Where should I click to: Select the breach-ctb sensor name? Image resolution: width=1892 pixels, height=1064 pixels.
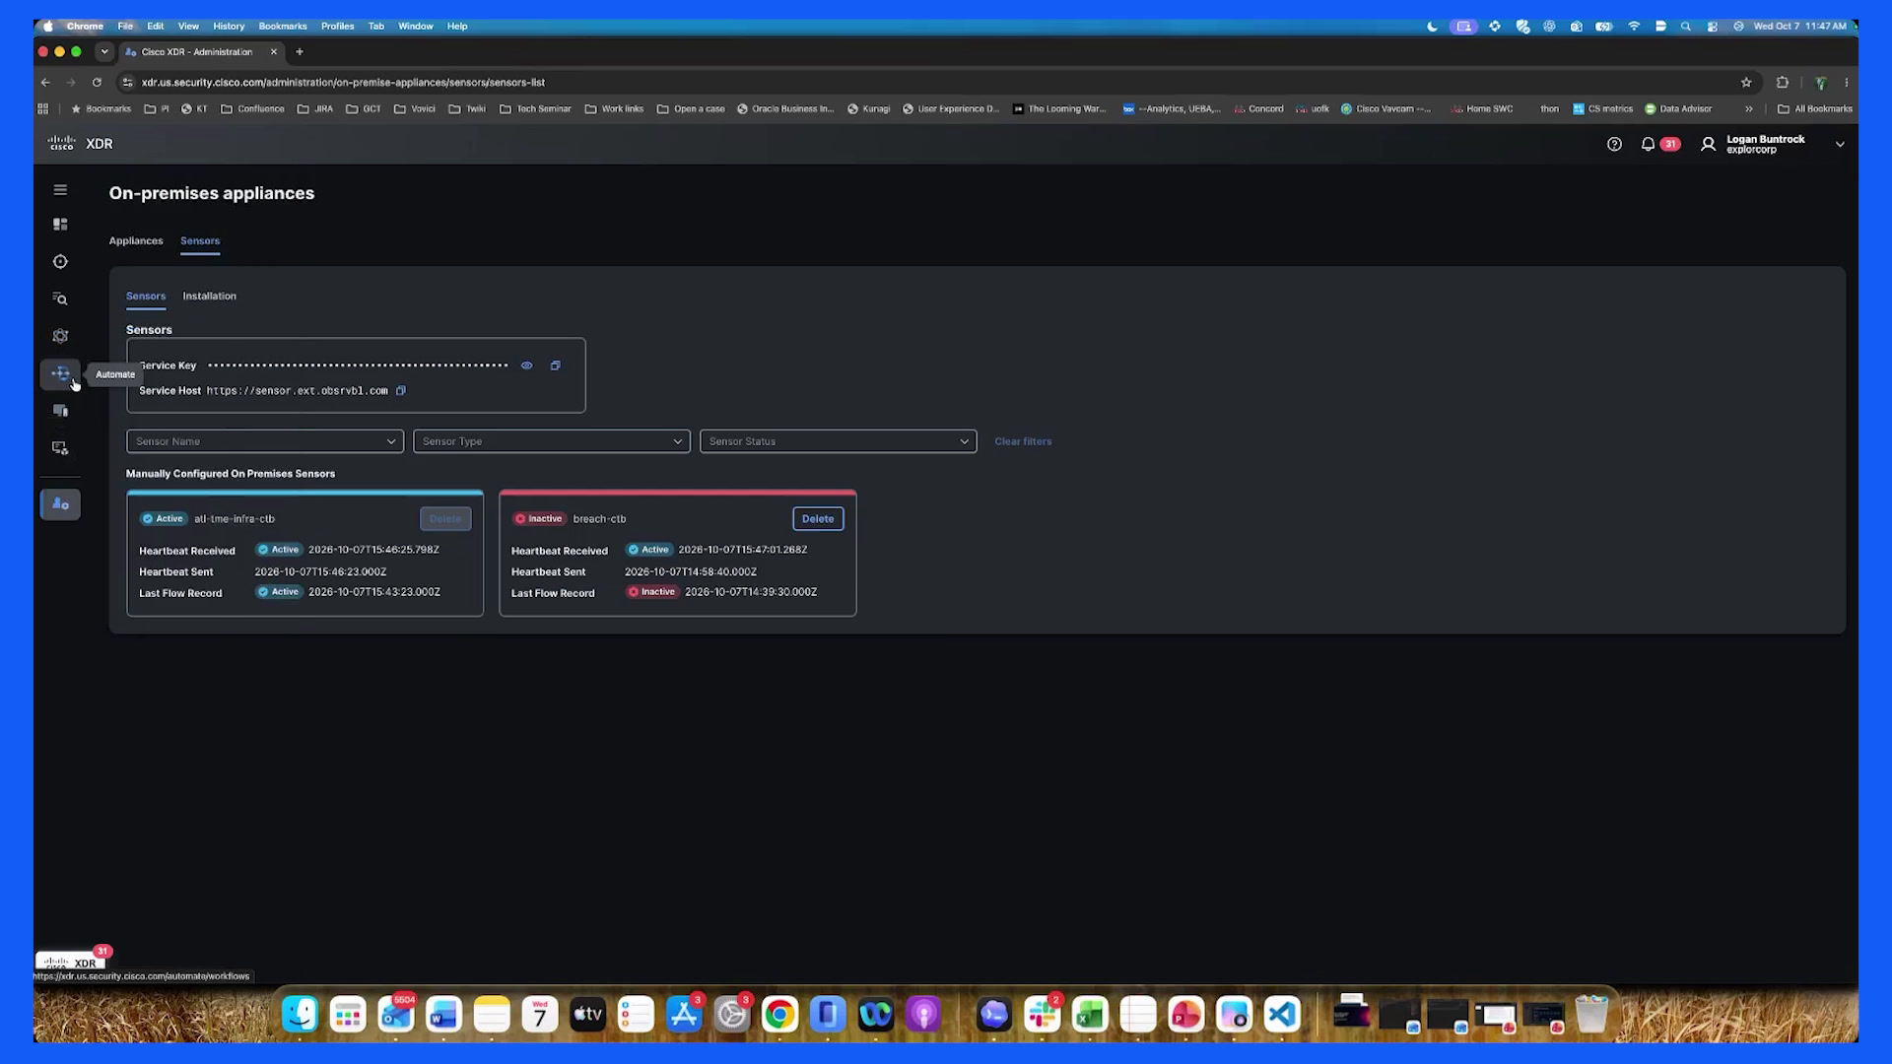pyautogui.click(x=599, y=519)
